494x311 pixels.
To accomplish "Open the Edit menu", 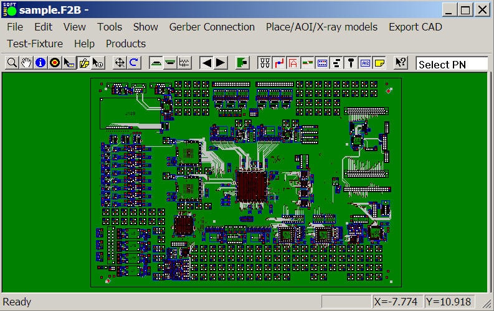I will pyautogui.click(x=43, y=27).
